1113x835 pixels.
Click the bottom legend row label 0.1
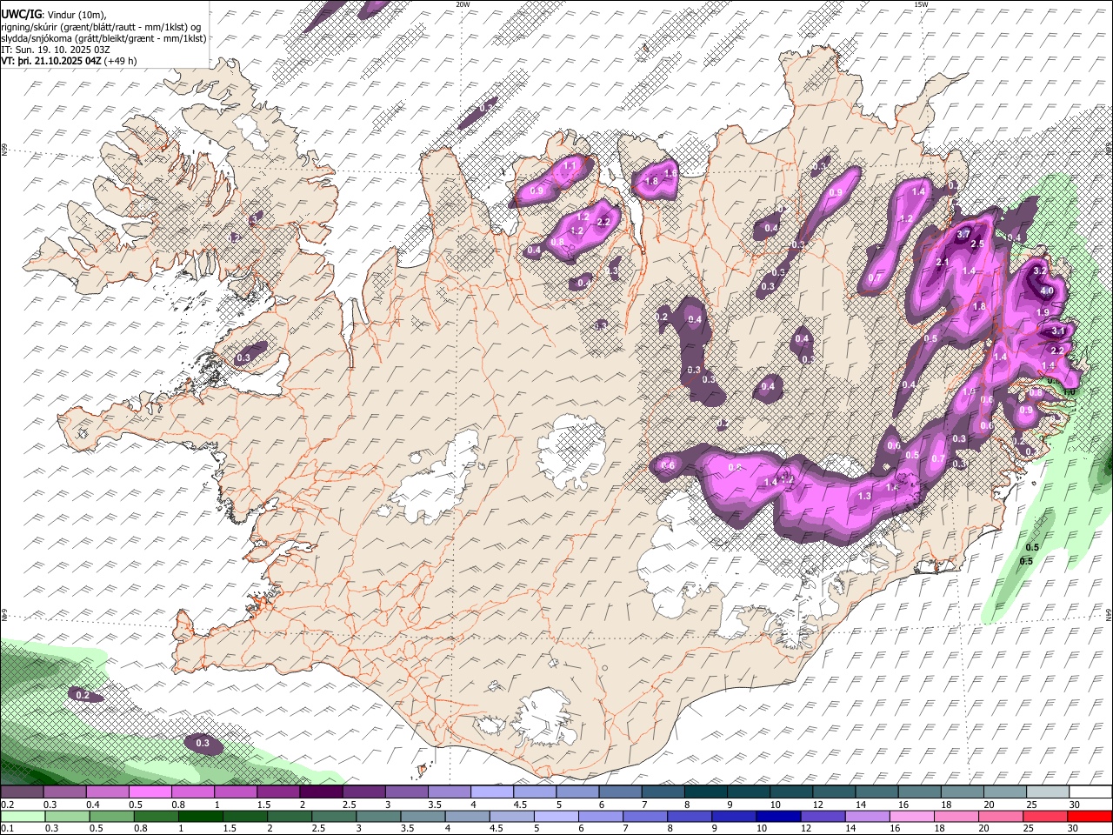pos(7,828)
